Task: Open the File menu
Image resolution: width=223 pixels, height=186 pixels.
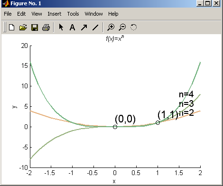Action: (x=8, y=14)
